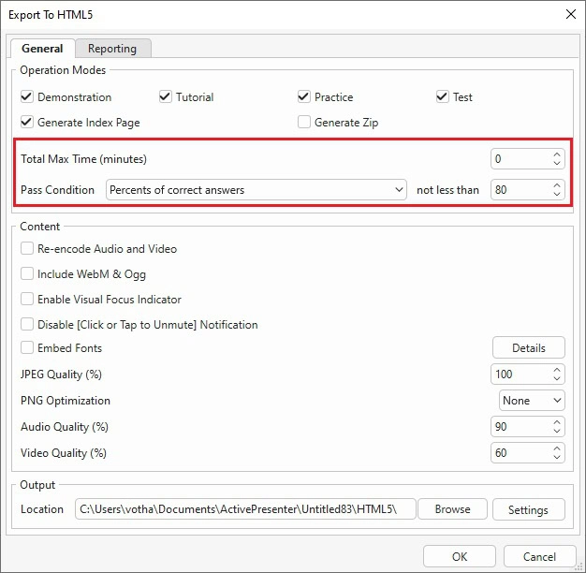Browse for output location
Viewport: 586px width, 573px height.
tap(452, 509)
